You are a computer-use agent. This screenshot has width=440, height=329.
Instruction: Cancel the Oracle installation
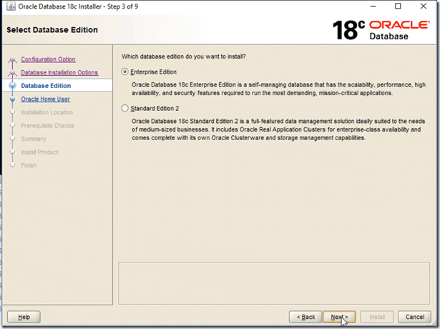415,316
